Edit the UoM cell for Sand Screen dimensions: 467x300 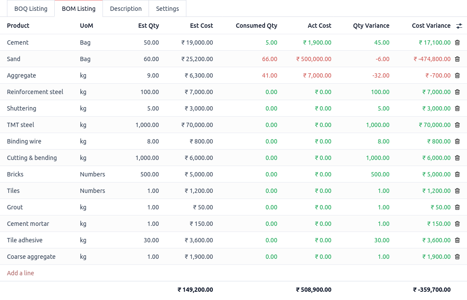(x=85, y=59)
